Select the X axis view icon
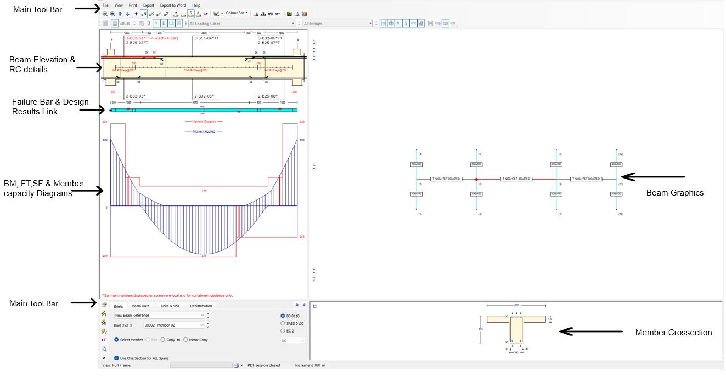726x378 pixels. 151,14
